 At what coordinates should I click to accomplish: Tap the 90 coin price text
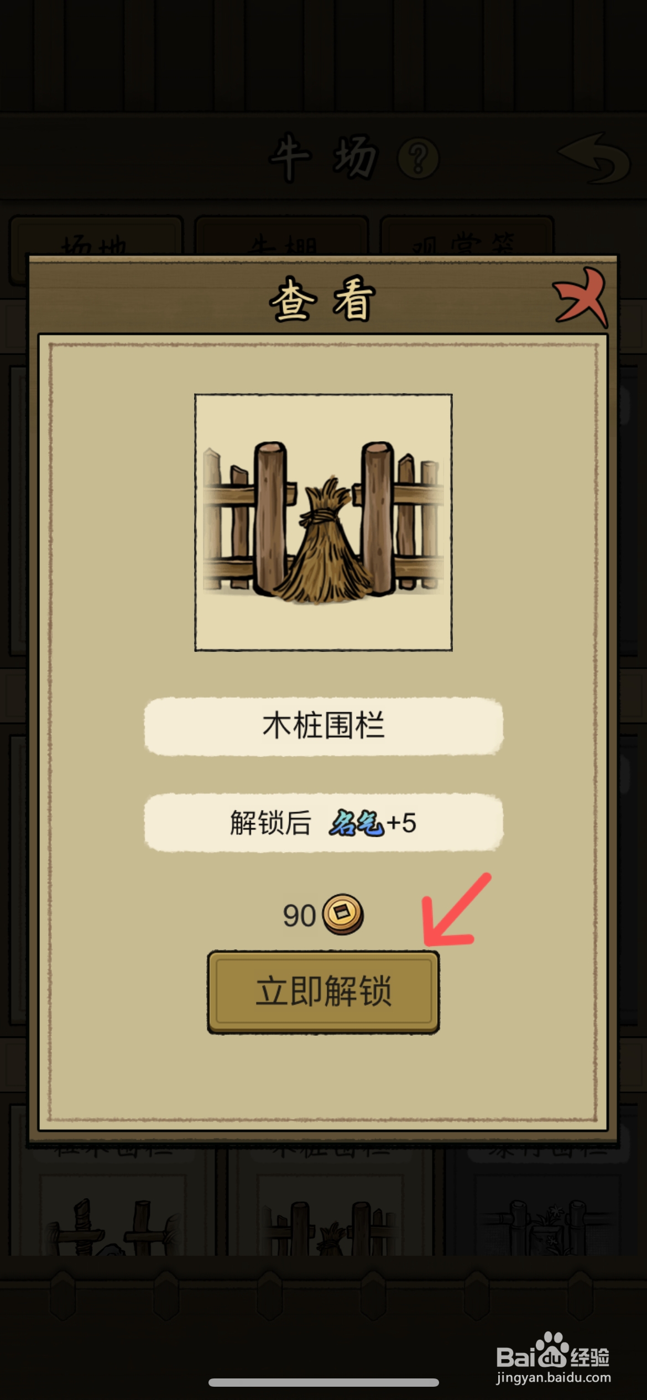[299, 916]
